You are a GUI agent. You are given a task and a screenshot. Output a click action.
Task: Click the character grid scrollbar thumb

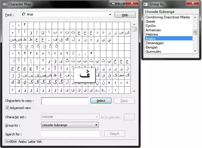coord(134,29)
